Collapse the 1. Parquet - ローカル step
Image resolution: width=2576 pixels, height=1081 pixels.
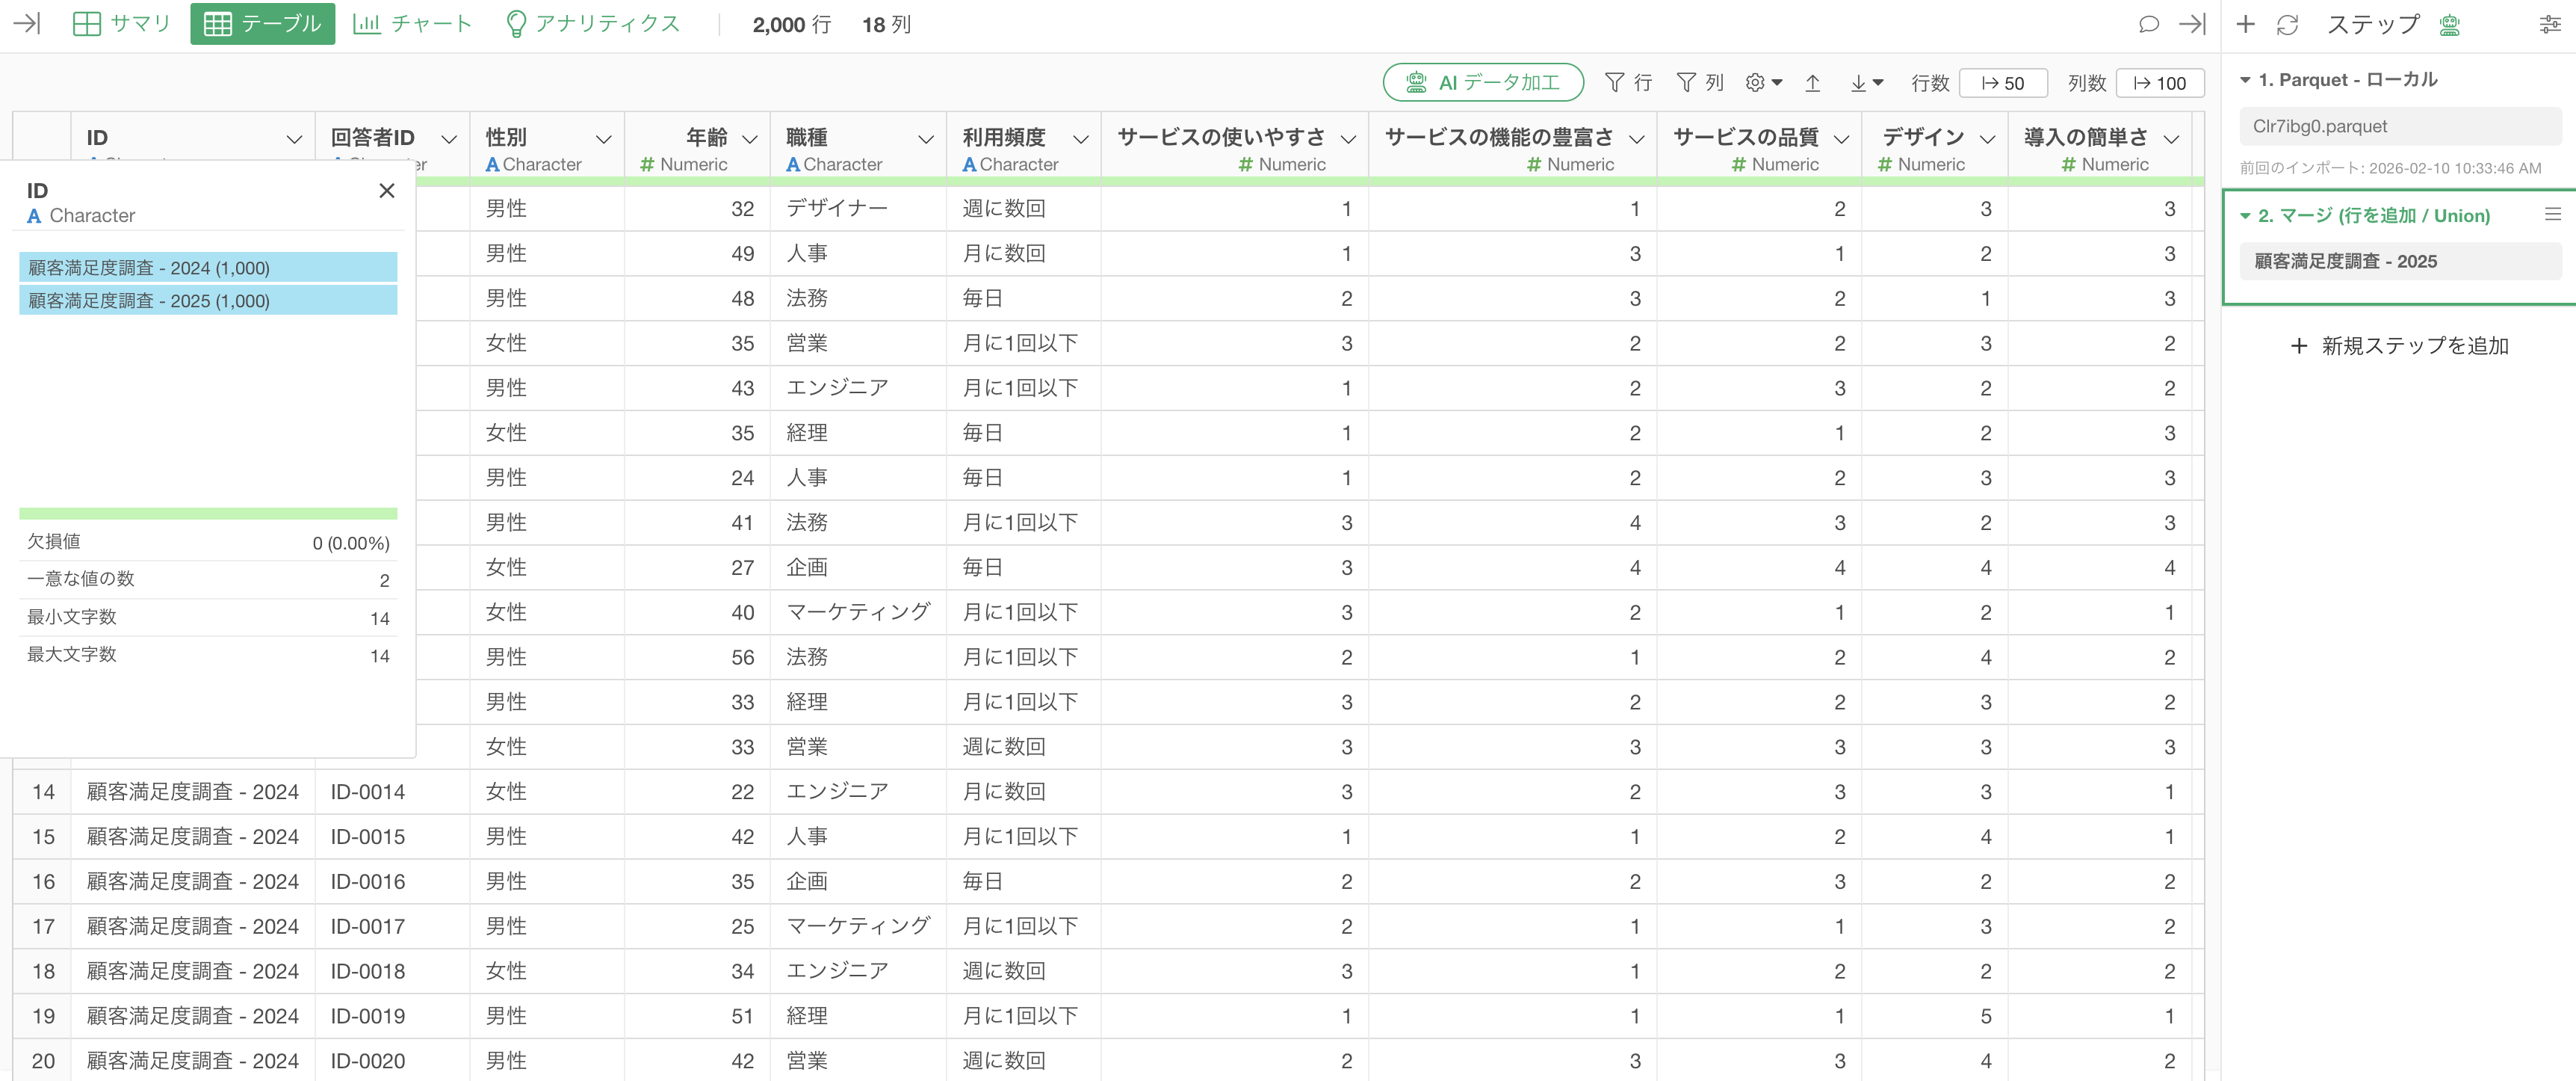(2245, 80)
